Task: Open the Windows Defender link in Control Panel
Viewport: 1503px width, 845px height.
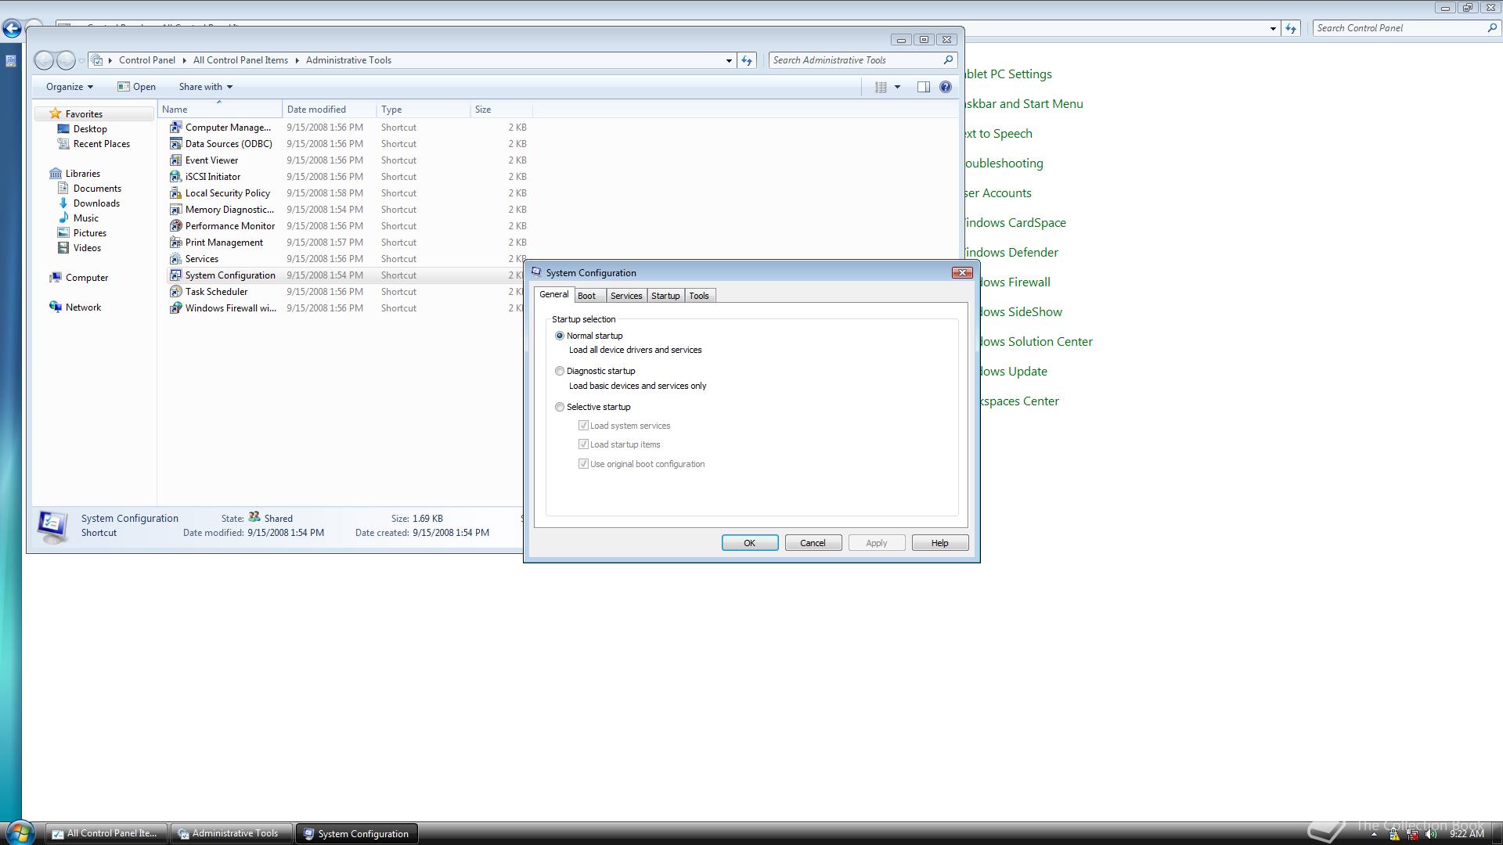Action: pyautogui.click(x=1011, y=253)
